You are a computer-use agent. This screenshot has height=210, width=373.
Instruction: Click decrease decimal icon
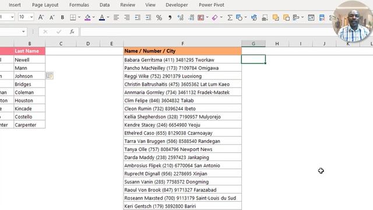[x=191, y=17]
